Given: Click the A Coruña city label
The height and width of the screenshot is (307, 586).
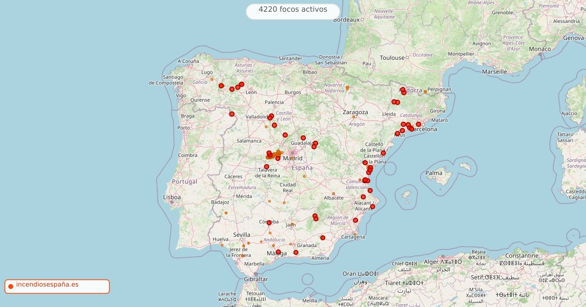Looking at the screenshot, I should click(x=188, y=61).
